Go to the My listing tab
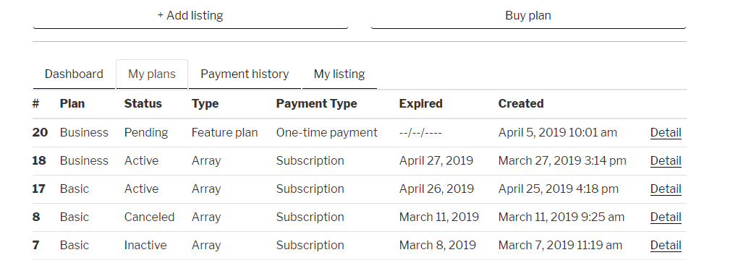 tap(339, 74)
